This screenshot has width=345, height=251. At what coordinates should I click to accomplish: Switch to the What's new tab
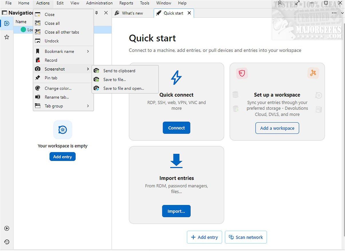tap(132, 13)
